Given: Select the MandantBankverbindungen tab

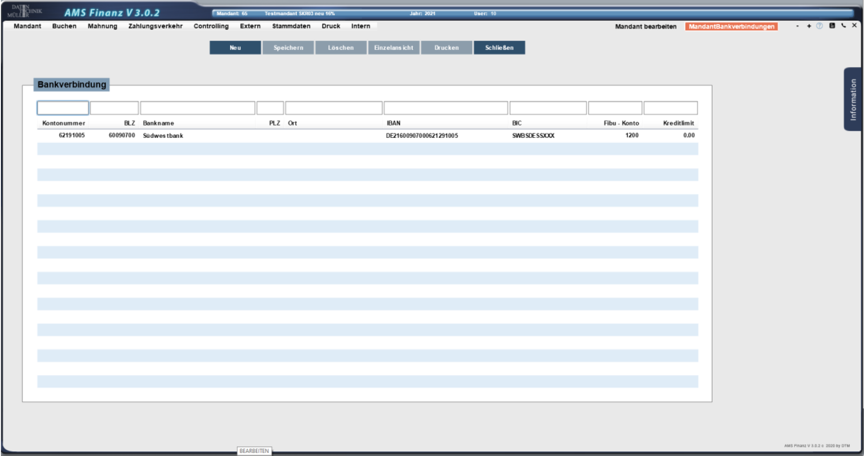Looking at the screenshot, I should coord(731,27).
